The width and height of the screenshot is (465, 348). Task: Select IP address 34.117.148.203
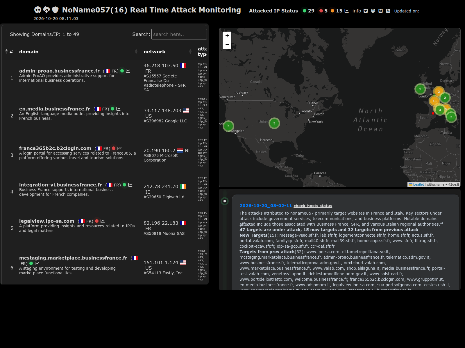[162, 110]
